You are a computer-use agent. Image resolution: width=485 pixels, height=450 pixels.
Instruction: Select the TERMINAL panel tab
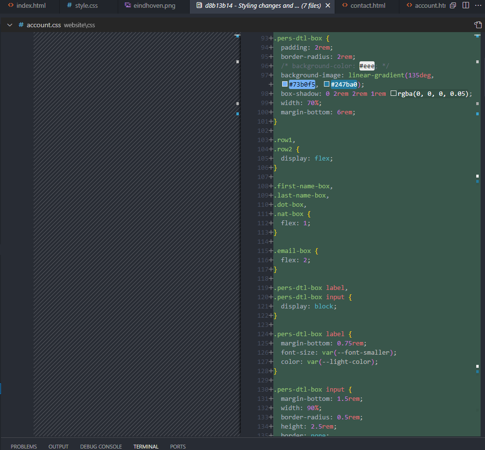[146, 446]
